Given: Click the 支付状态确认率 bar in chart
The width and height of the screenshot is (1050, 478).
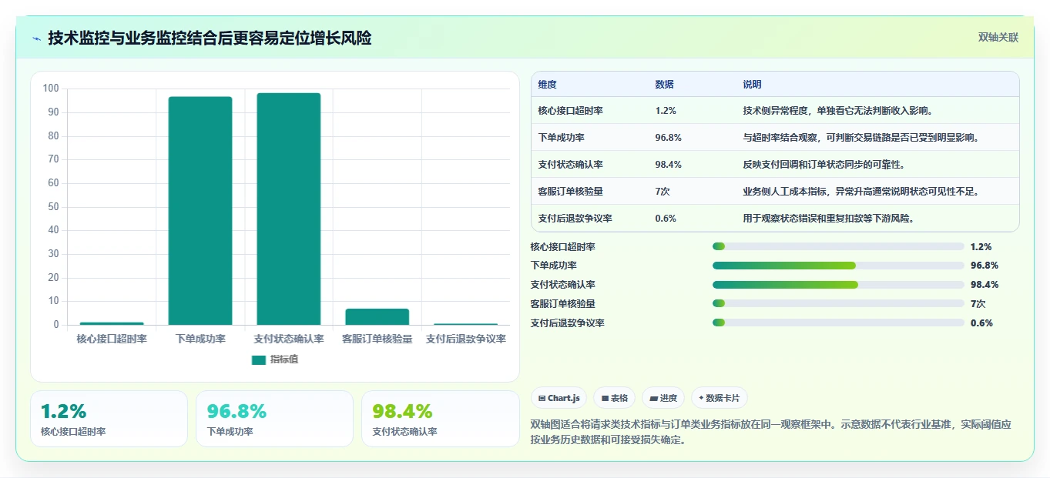Looking at the screenshot, I should click(289, 209).
